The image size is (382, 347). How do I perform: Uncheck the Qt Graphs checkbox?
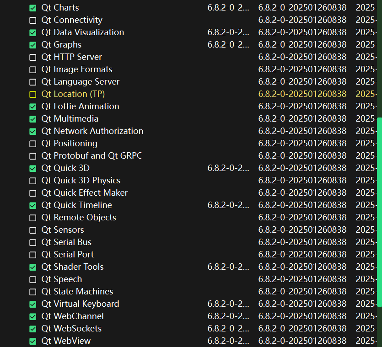point(32,45)
